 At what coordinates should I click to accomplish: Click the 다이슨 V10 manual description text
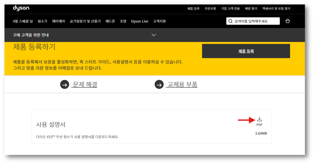[77, 137]
